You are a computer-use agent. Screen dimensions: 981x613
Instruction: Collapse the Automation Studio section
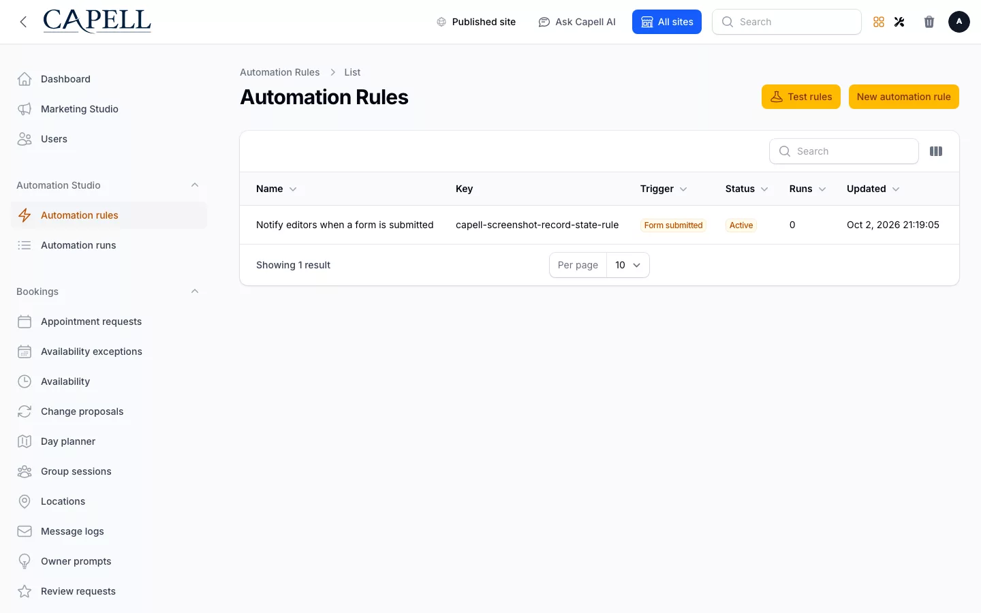[x=195, y=185]
